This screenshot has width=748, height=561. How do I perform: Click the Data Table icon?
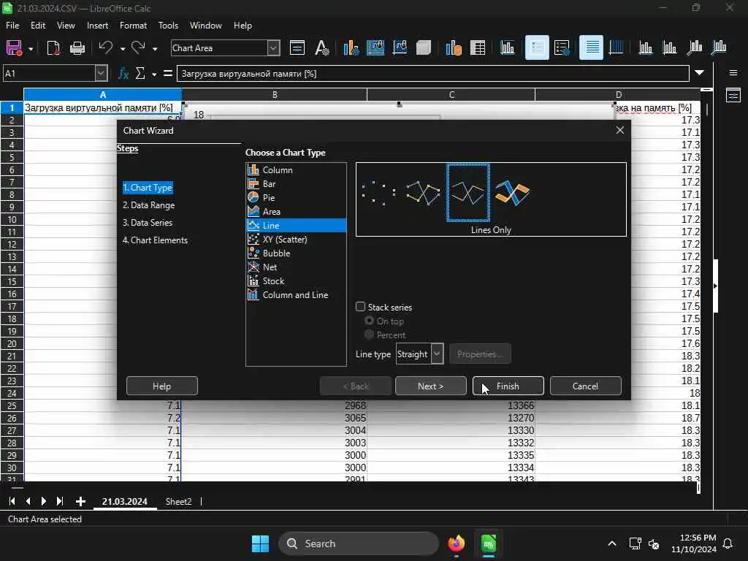[x=478, y=48]
